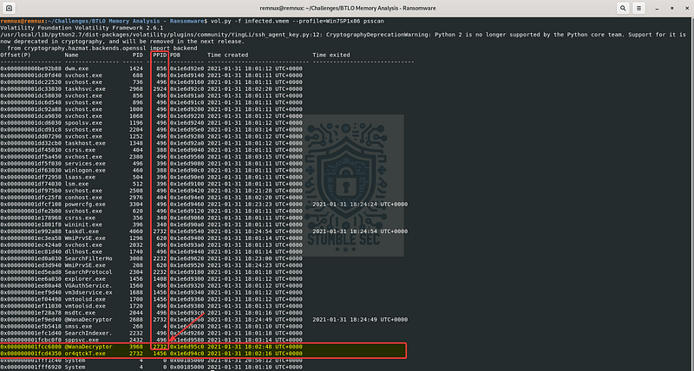Click the powercfg.exe process name

(85, 205)
